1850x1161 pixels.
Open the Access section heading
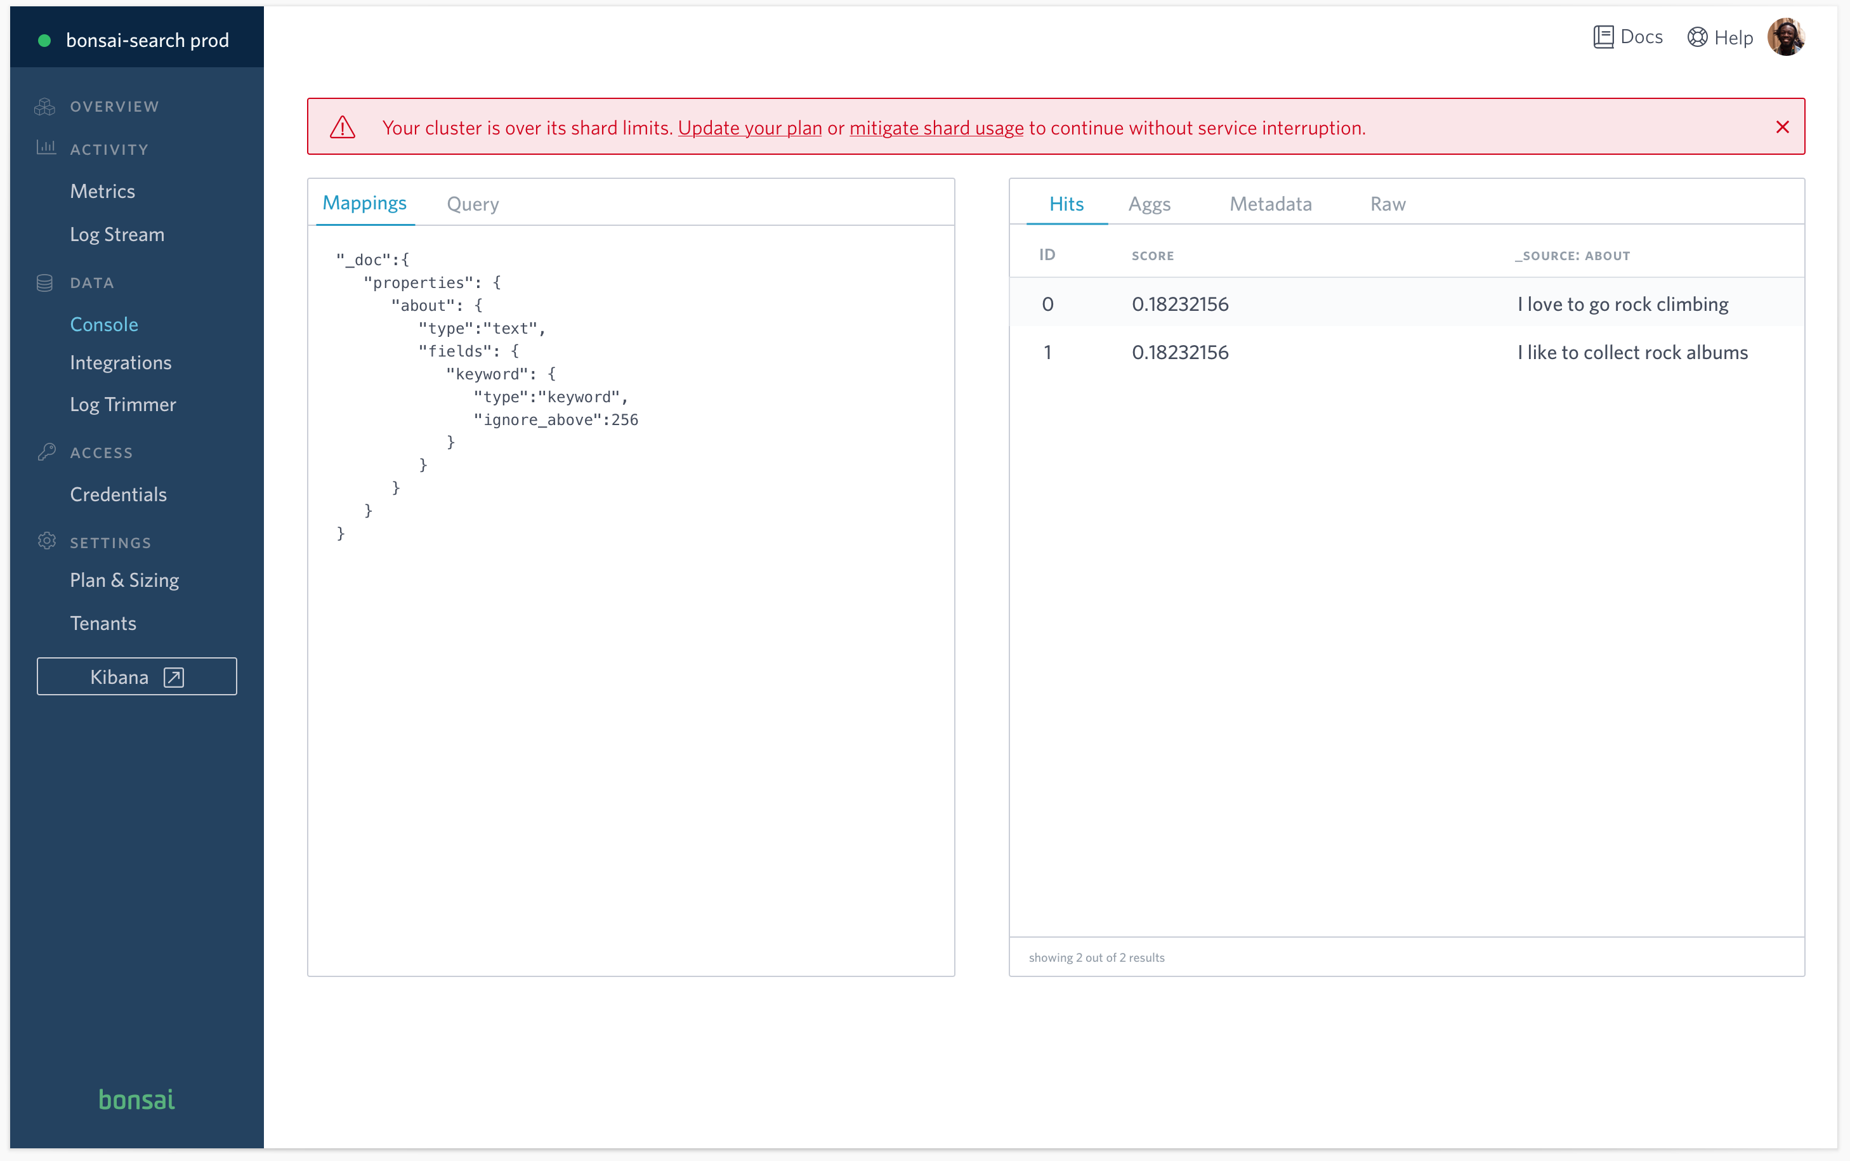(102, 453)
